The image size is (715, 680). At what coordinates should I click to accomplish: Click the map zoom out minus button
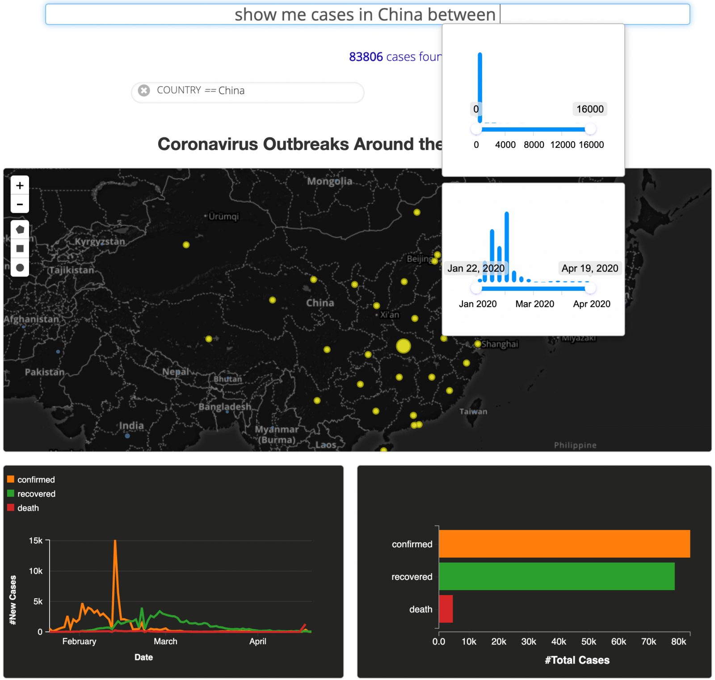point(20,204)
